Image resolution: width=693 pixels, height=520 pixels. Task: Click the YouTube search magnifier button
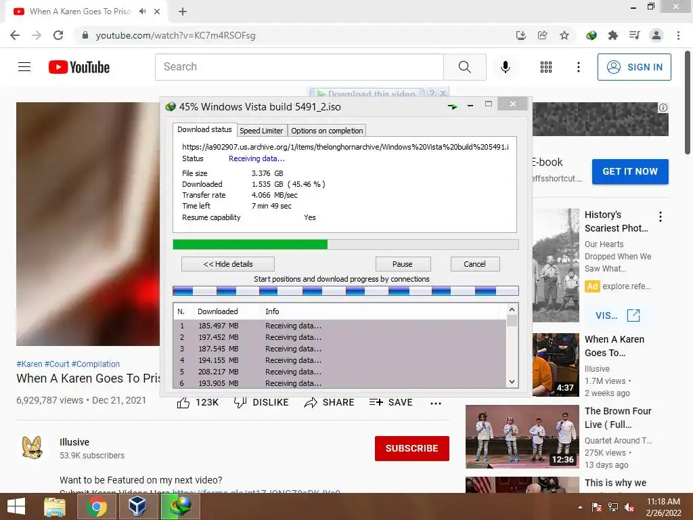pyautogui.click(x=464, y=67)
